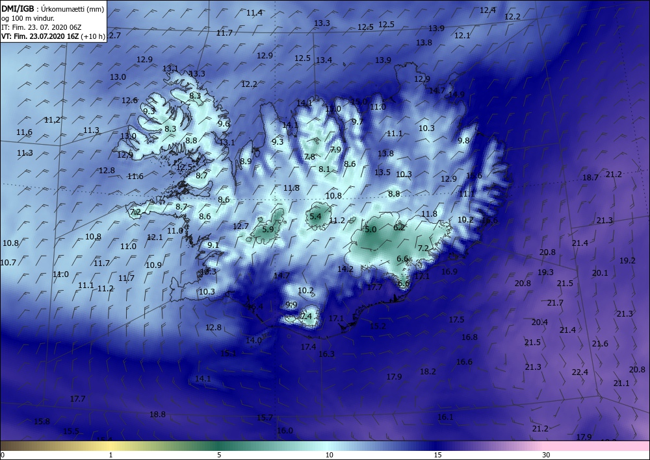This screenshot has height=460, width=650.
Task: Click the 8.9 value on the map
Action: (246, 161)
